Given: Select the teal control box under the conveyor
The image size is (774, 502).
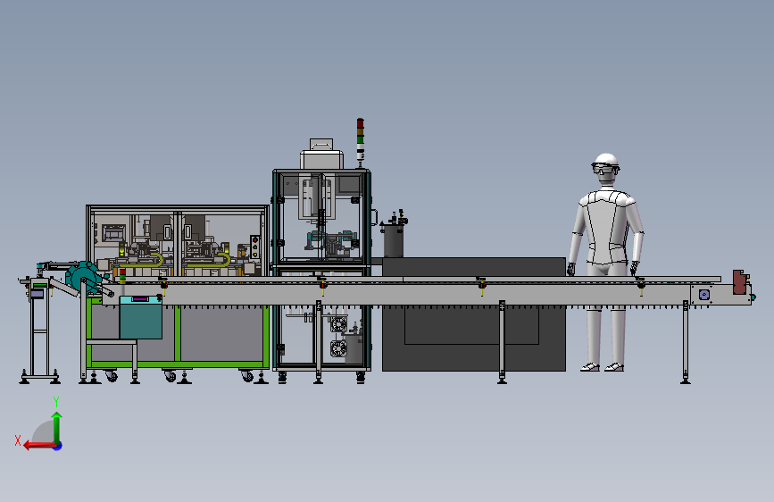Looking at the screenshot, I should click(x=141, y=317).
